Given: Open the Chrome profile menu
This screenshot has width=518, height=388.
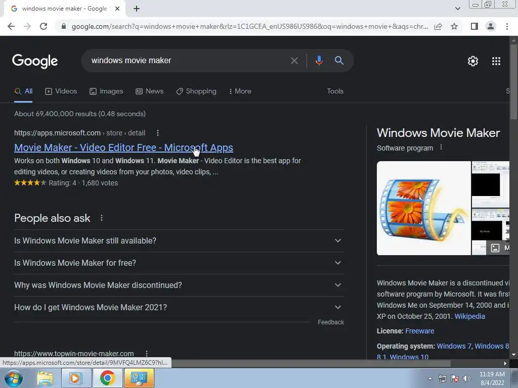Looking at the screenshot, I should point(491,26).
